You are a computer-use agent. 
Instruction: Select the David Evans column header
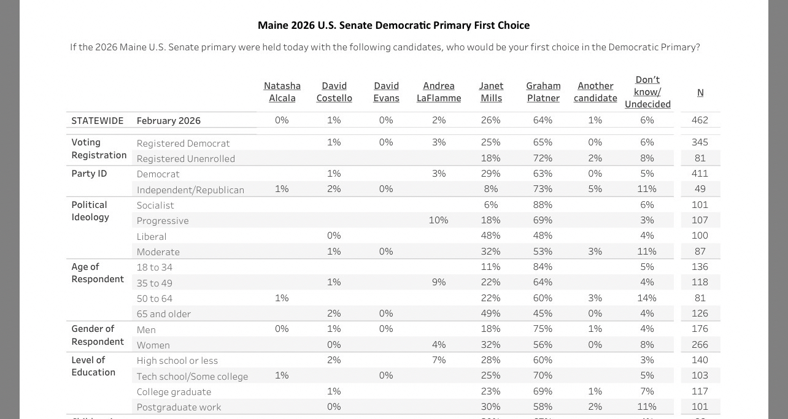point(386,92)
